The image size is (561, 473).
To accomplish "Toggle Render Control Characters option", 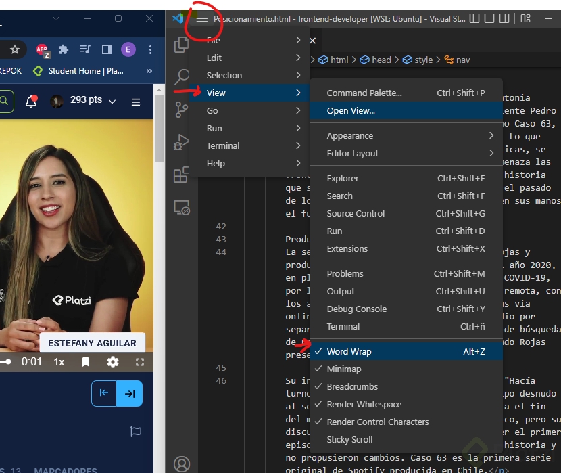I will tap(406, 422).
